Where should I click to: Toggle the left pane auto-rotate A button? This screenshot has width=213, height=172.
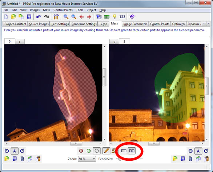click(15, 151)
